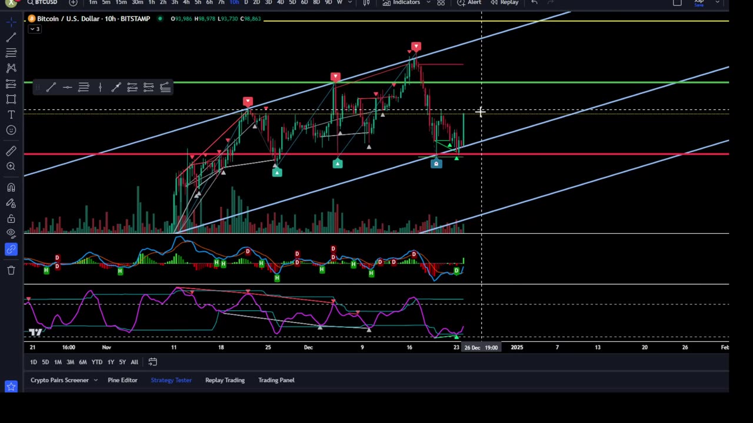
Task: Click the trash remove objects icon
Action: pos(11,270)
